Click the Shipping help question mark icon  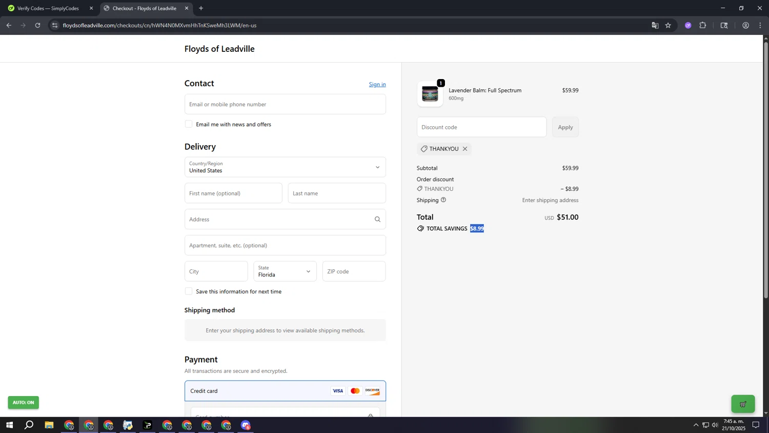(443, 200)
